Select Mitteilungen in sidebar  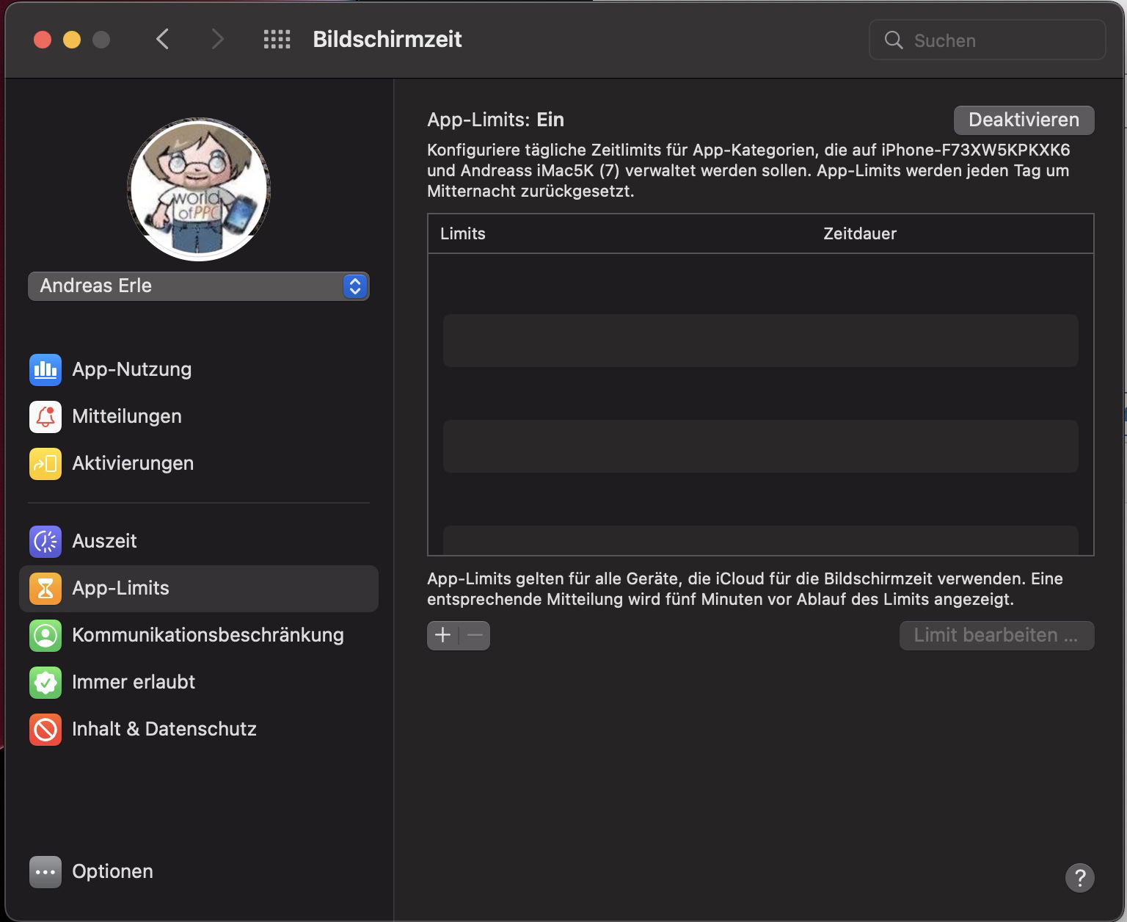[x=198, y=416]
